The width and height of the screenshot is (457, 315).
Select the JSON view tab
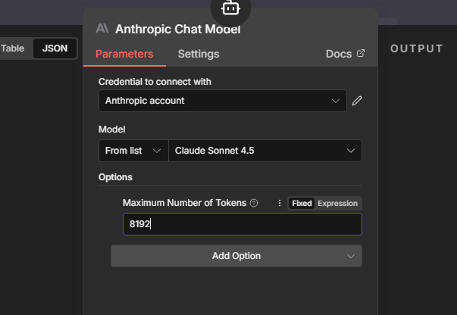click(x=55, y=48)
